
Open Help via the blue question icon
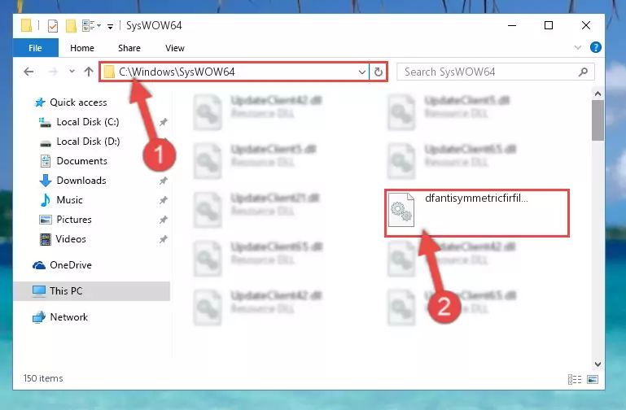[595, 47]
